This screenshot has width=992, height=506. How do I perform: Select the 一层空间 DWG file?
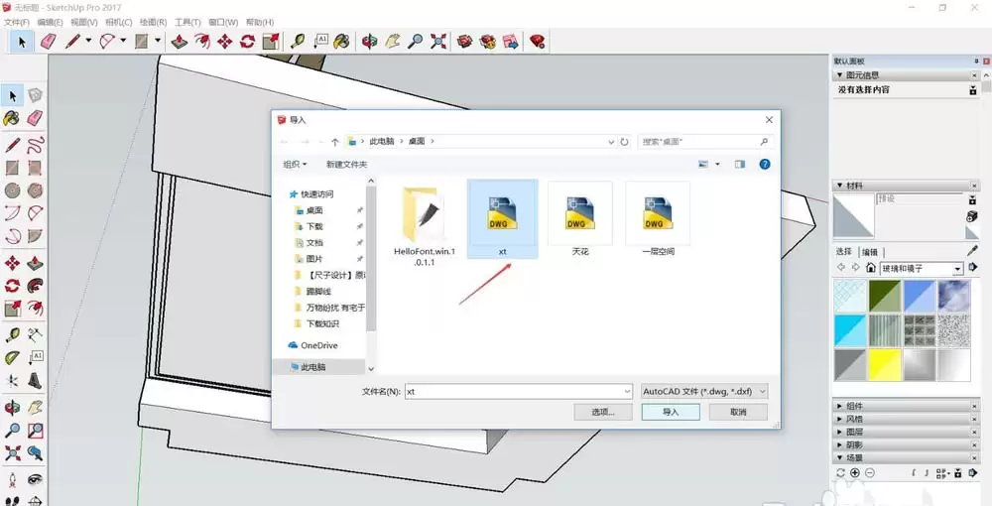click(658, 219)
